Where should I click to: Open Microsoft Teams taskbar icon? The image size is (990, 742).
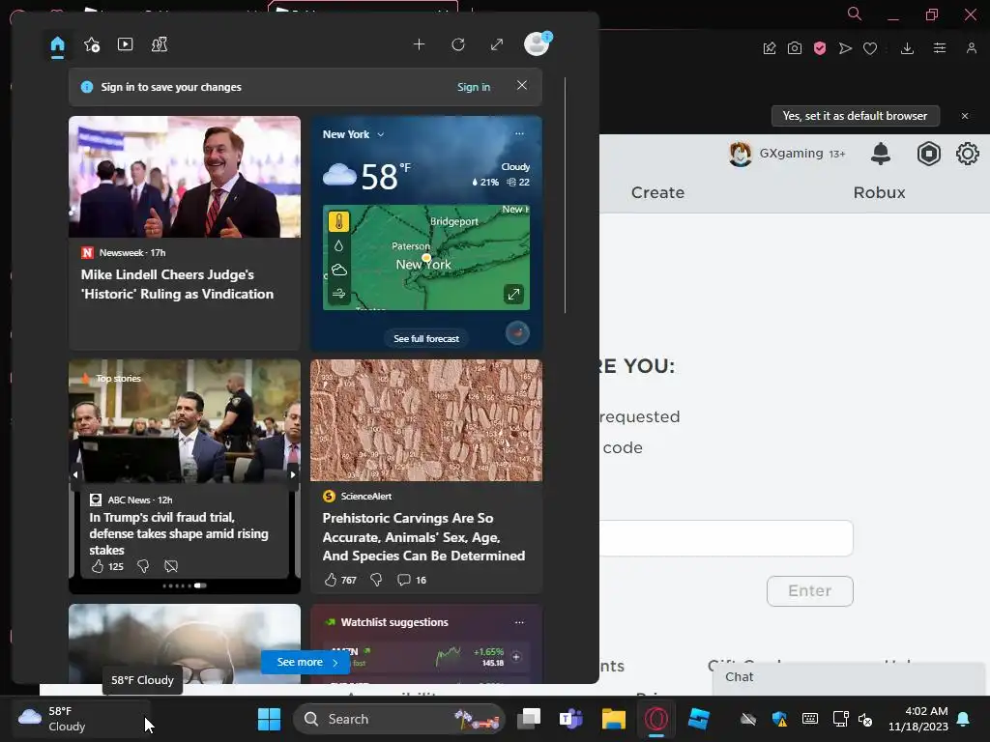point(570,719)
